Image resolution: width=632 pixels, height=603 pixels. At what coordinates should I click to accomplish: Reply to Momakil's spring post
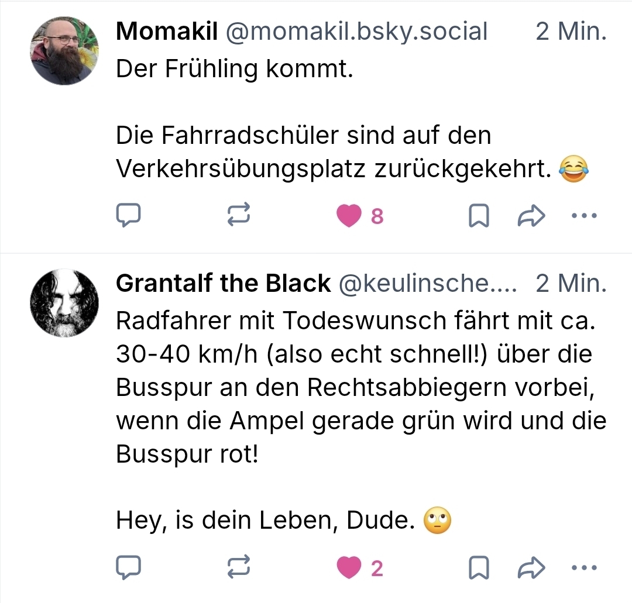pos(128,216)
